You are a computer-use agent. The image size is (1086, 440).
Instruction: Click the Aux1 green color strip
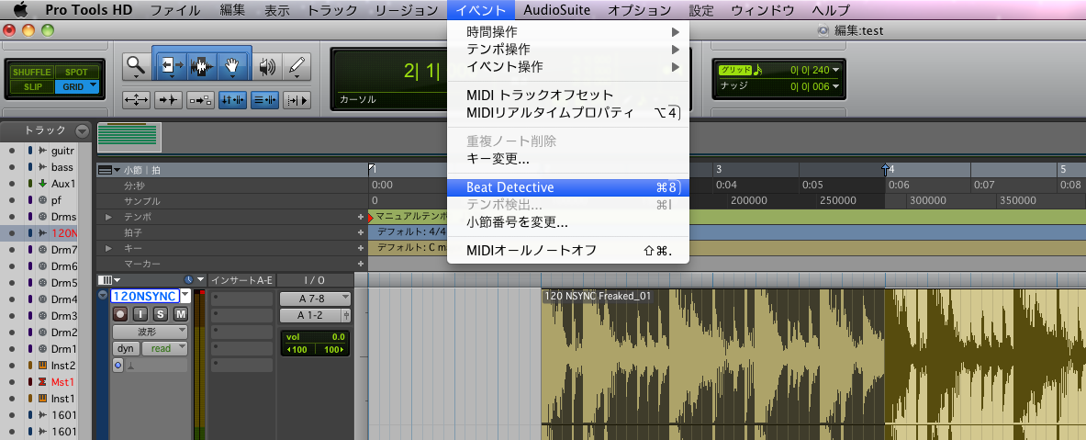30,184
